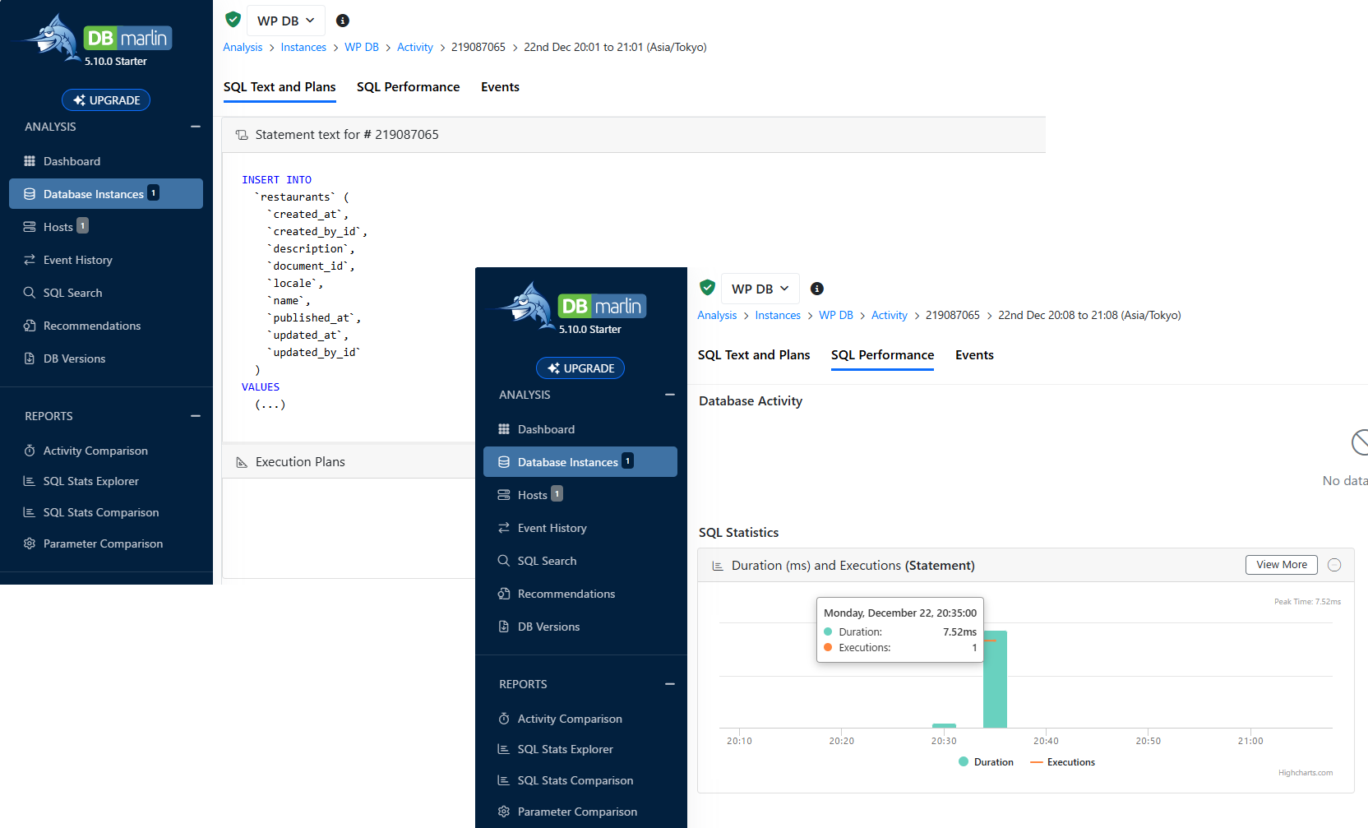Select SQL Performance tab in front window
Viewport: 1368px width, 828px height.
tap(883, 355)
